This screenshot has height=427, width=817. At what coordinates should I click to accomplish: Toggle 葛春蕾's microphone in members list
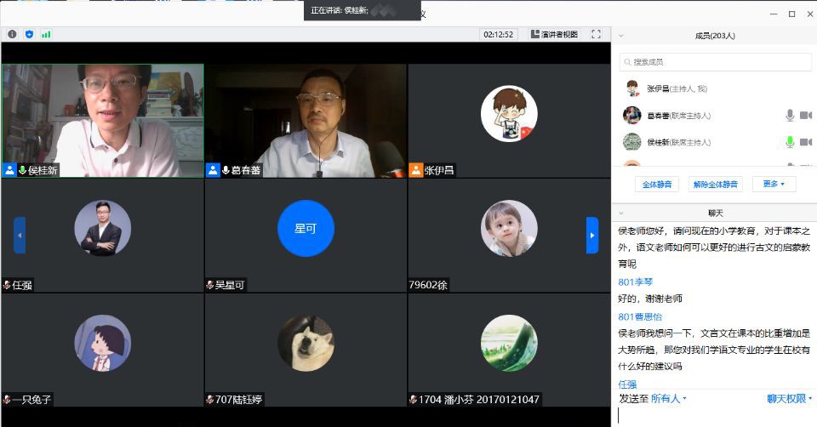click(x=790, y=115)
